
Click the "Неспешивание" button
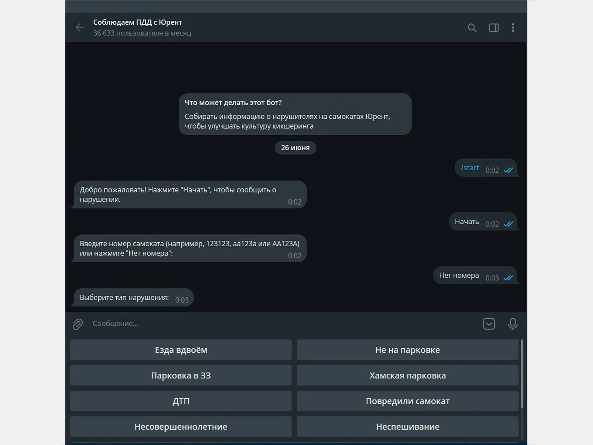pos(407,427)
